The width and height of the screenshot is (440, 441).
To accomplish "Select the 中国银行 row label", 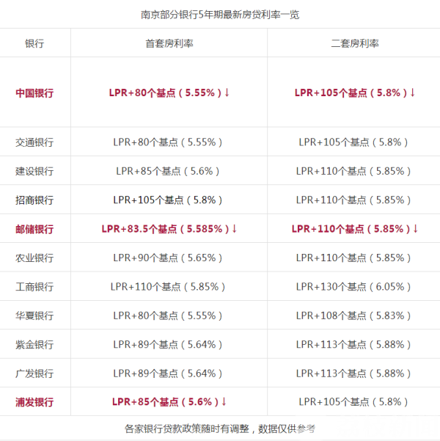I will click(x=34, y=93).
